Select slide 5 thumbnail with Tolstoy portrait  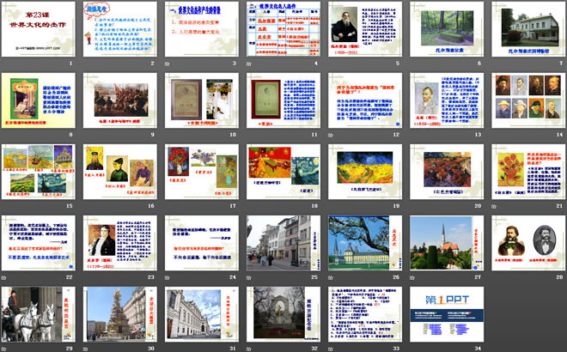point(366,29)
